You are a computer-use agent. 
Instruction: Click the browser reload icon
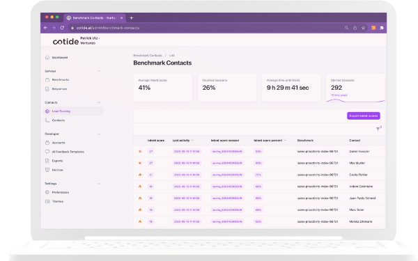coord(62,28)
